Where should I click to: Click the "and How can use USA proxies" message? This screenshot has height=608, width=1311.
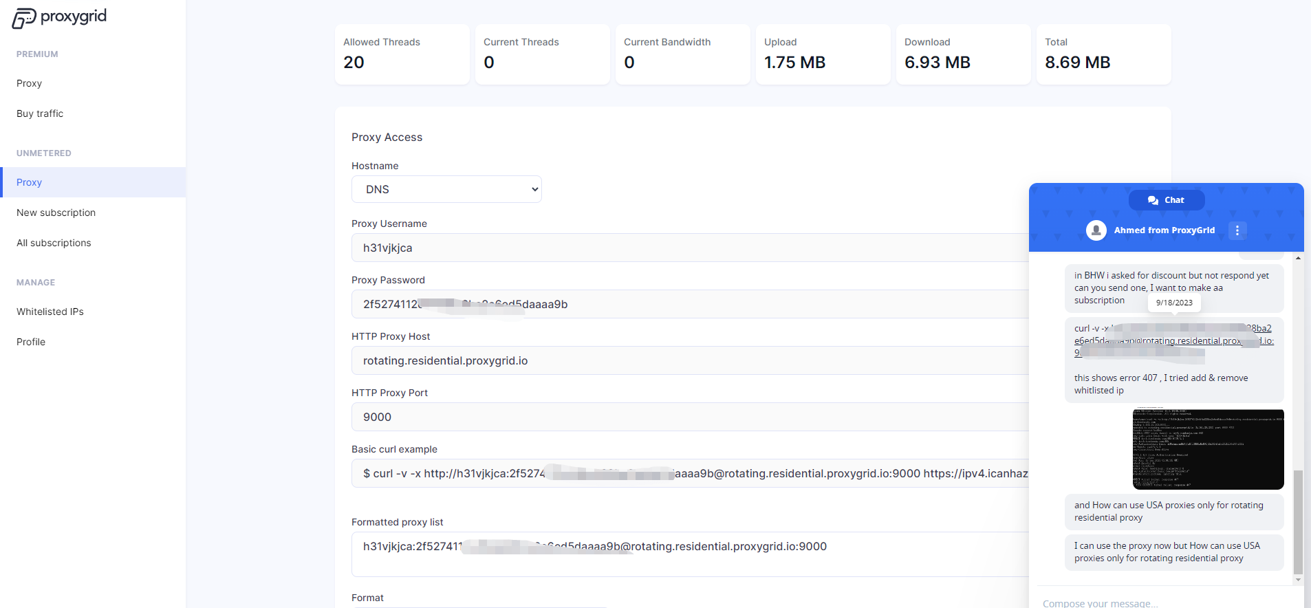[1174, 511]
